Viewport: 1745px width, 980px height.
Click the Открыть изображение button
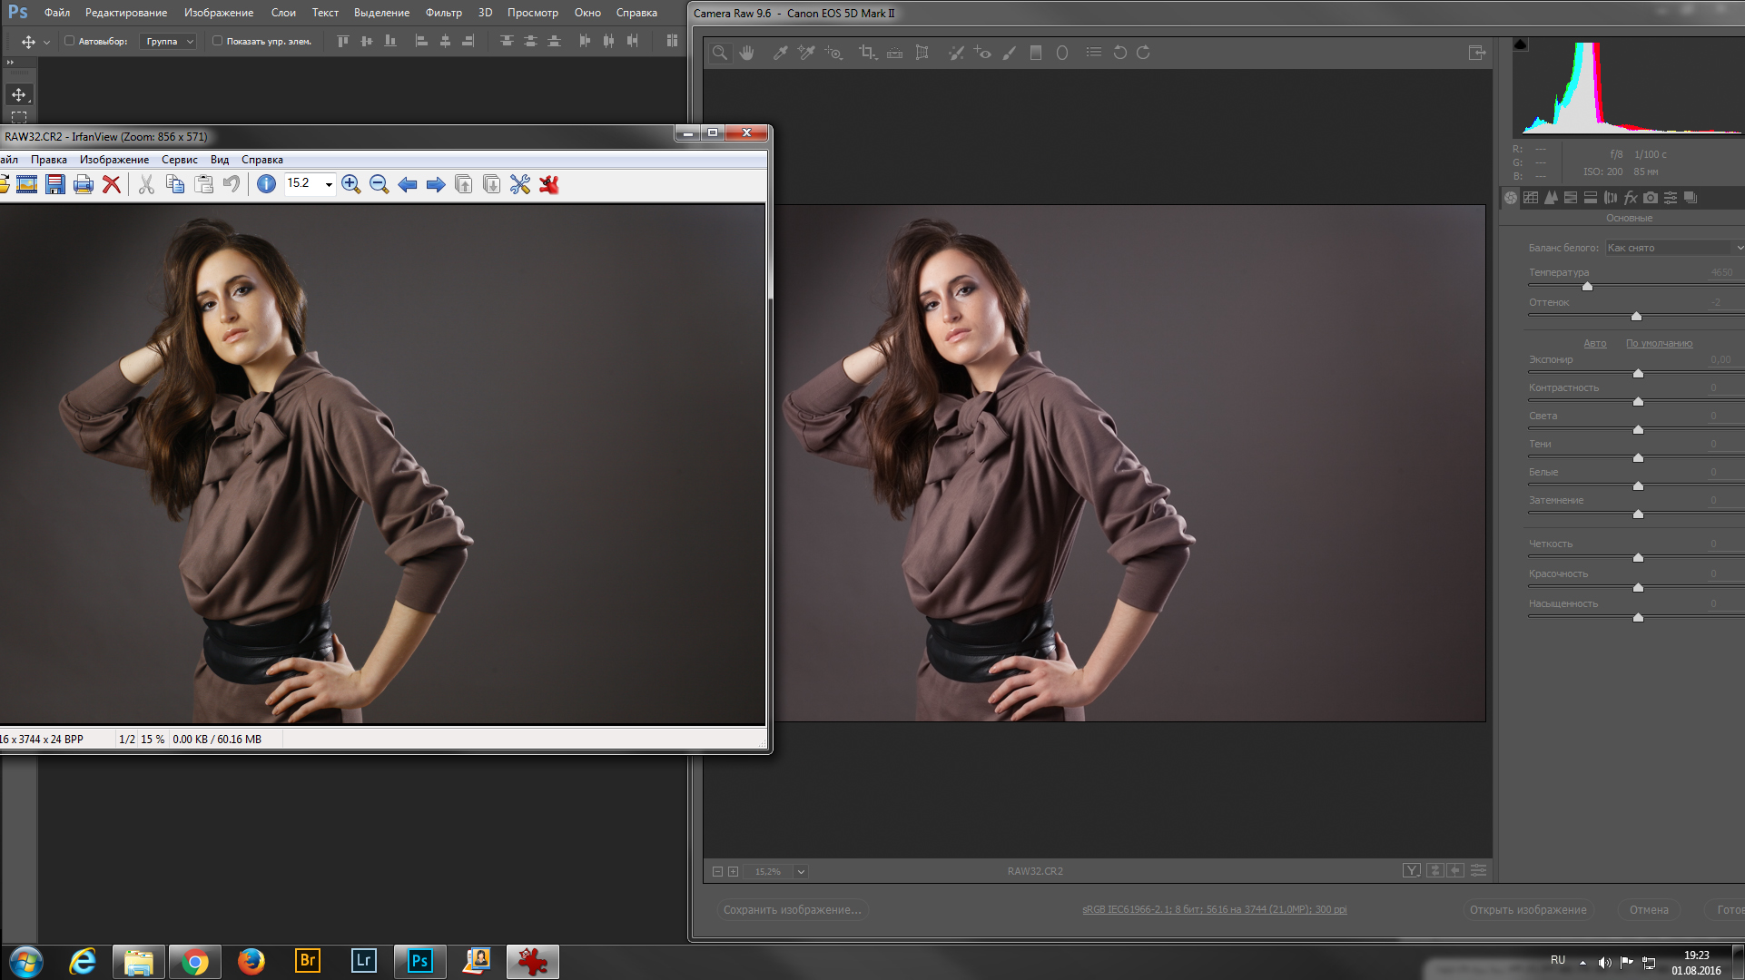coord(1528,909)
